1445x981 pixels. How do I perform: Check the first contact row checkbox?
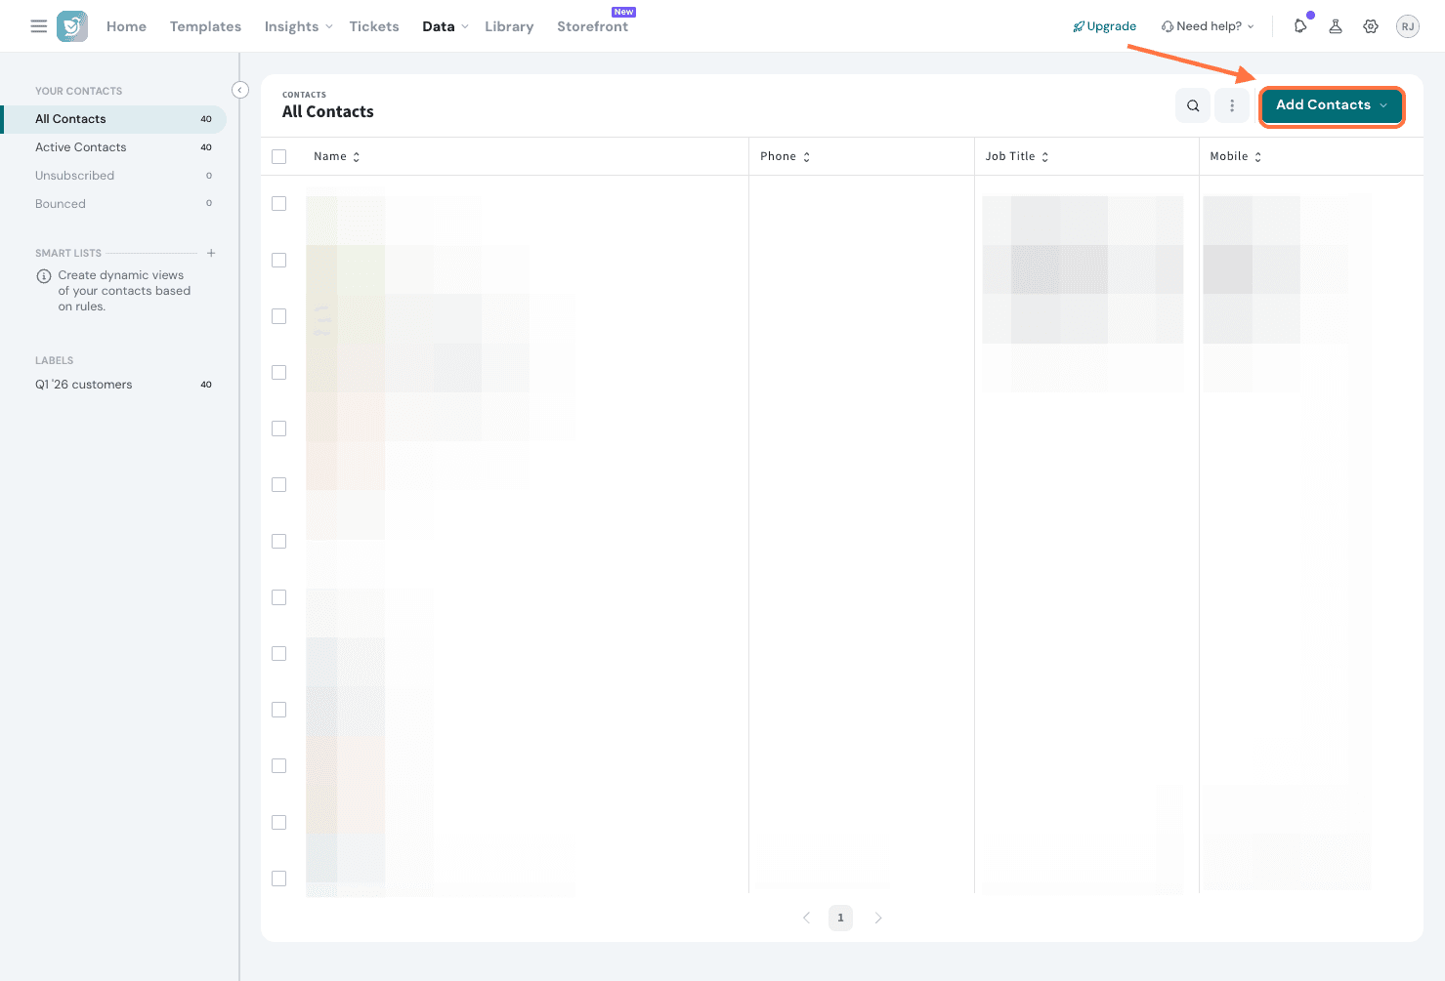[279, 204]
